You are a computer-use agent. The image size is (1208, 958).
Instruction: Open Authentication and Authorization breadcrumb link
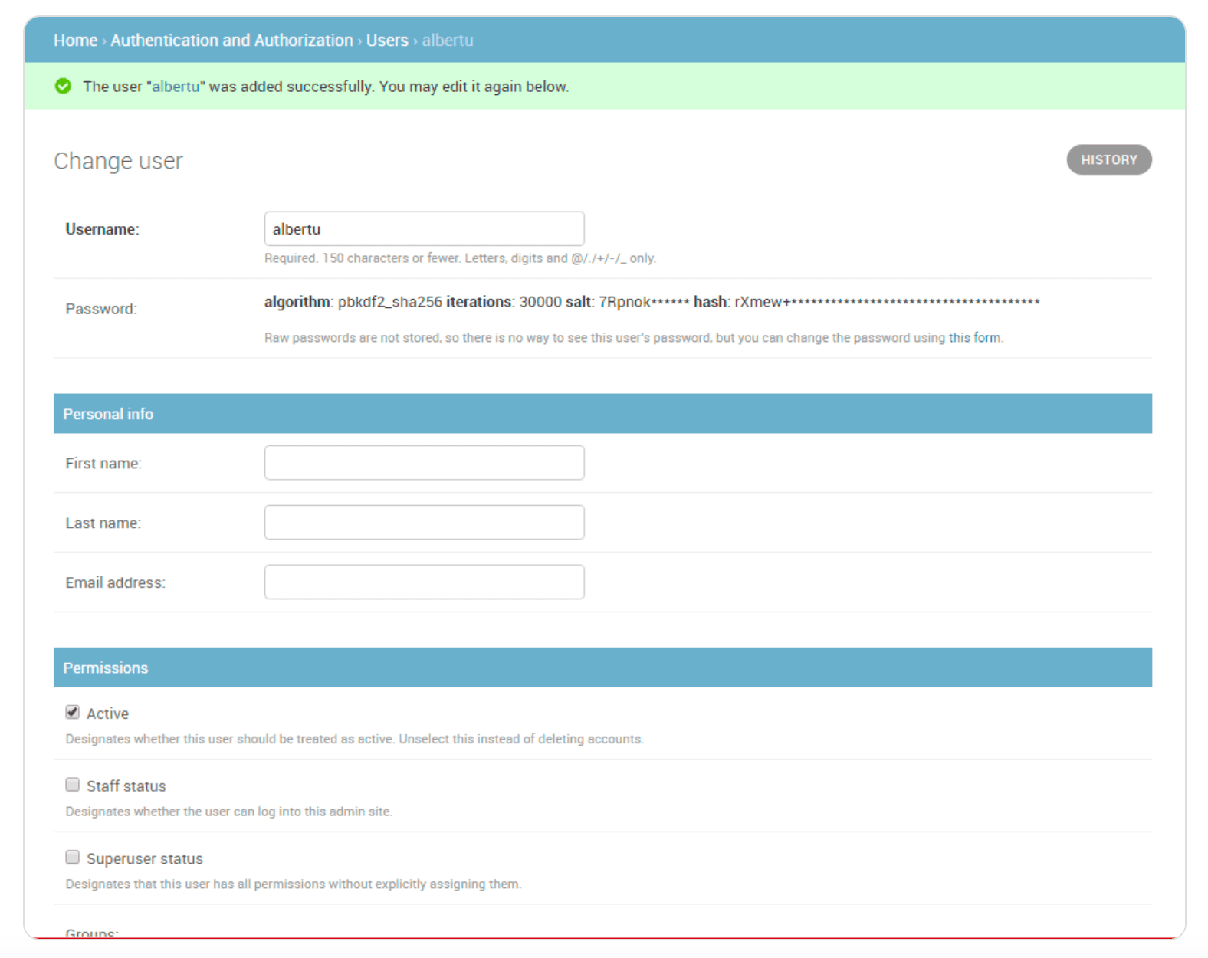pos(231,41)
